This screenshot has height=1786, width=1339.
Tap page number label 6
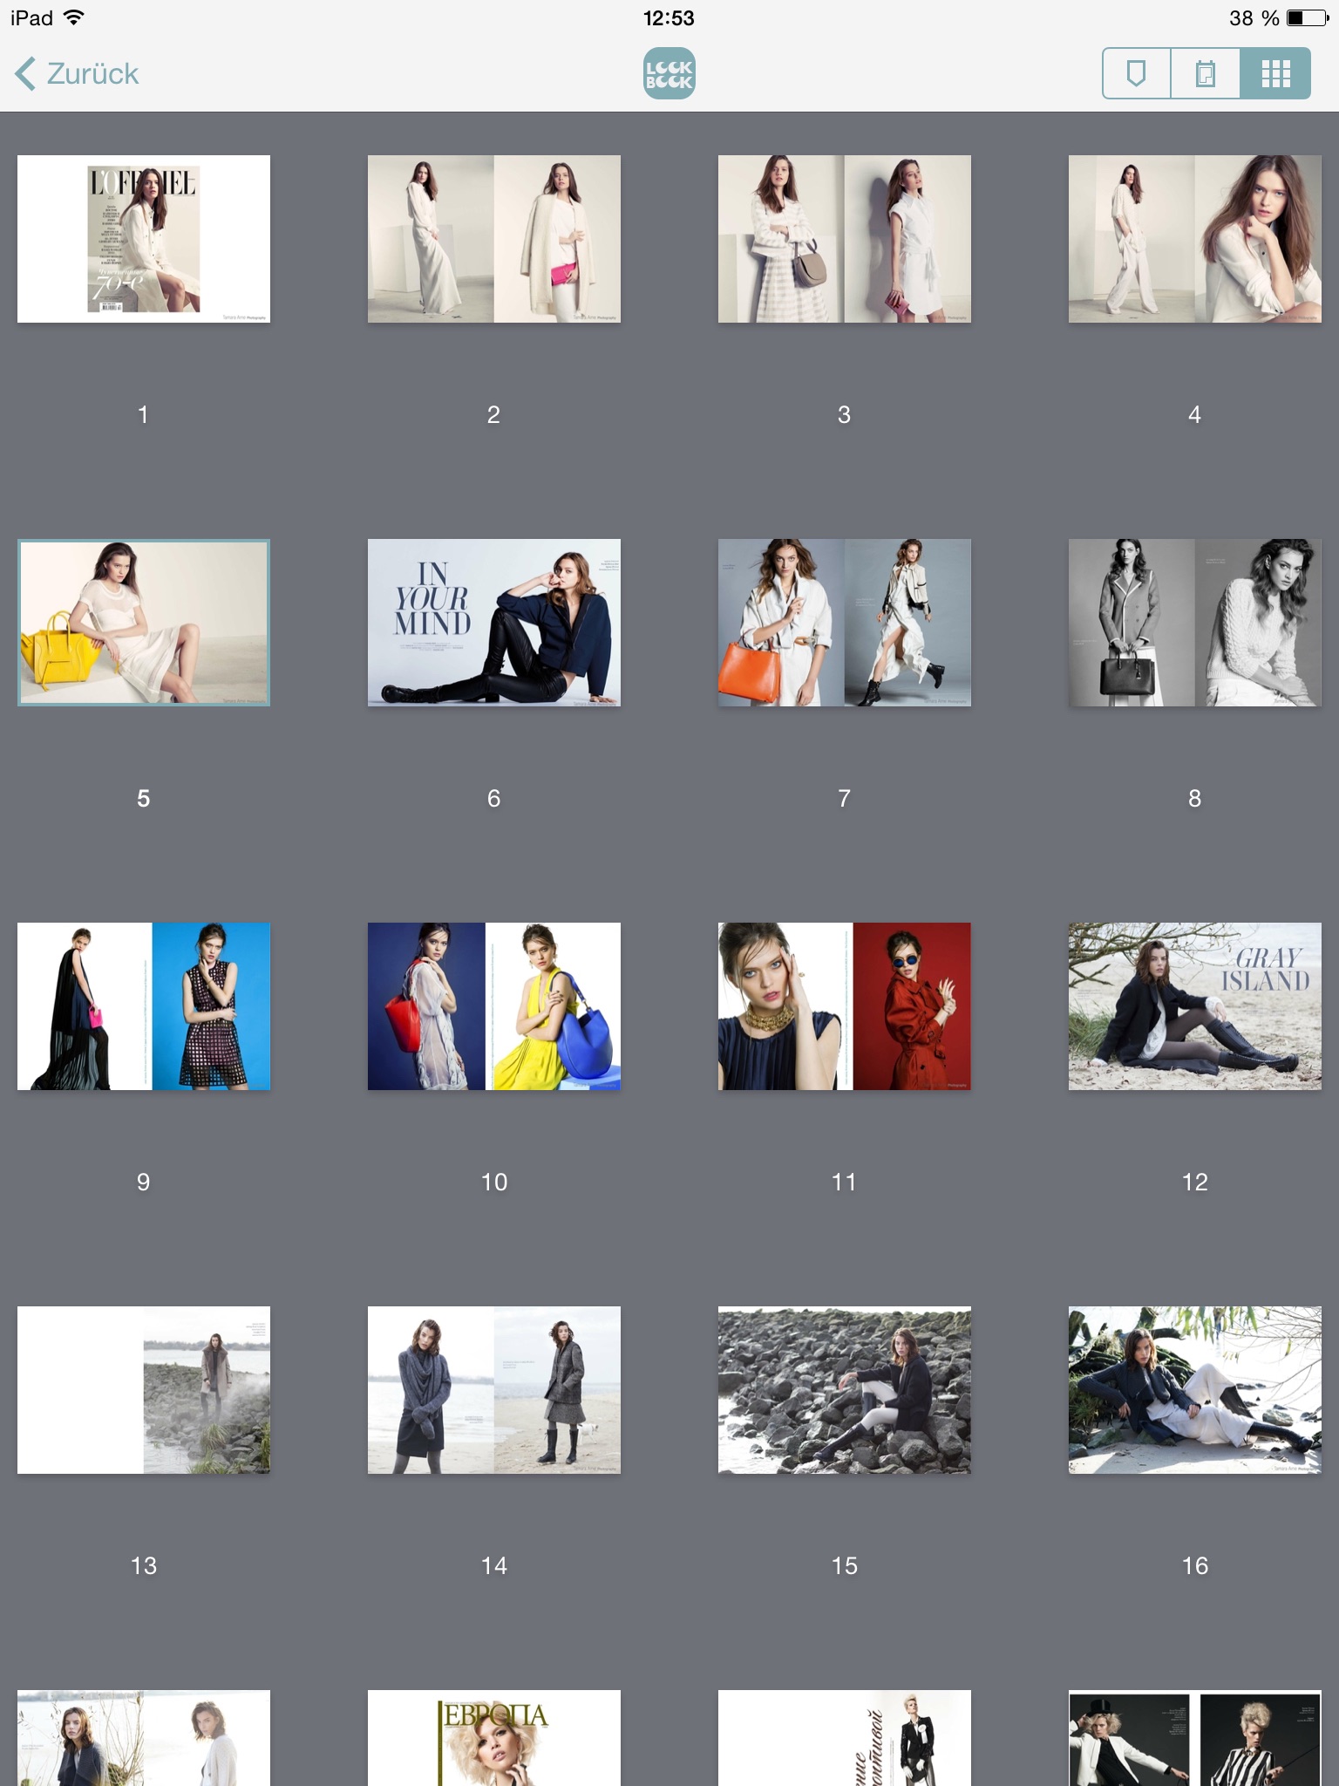(x=494, y=799)
